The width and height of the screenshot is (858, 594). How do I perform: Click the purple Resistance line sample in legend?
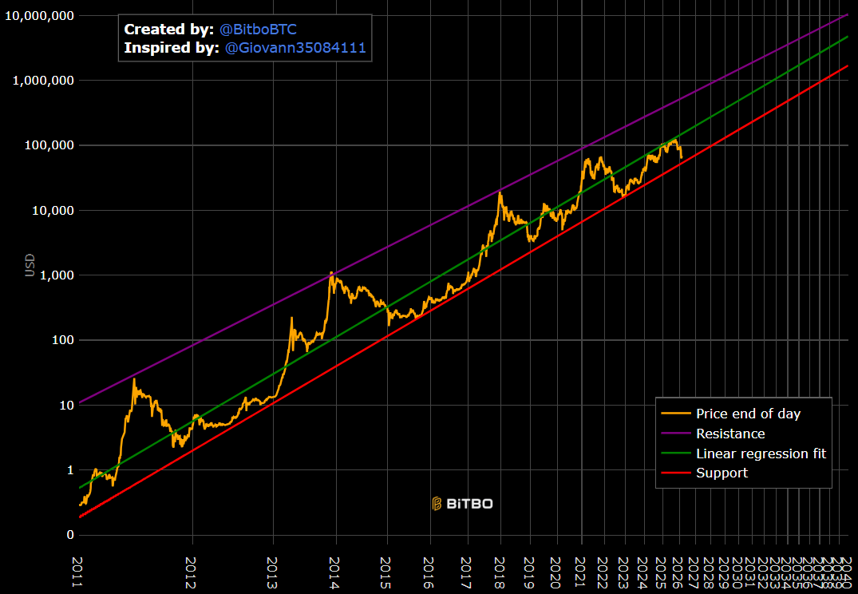675,434
